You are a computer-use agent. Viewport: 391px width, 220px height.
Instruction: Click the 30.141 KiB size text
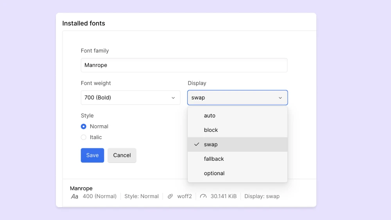click(x=223, y=196)
